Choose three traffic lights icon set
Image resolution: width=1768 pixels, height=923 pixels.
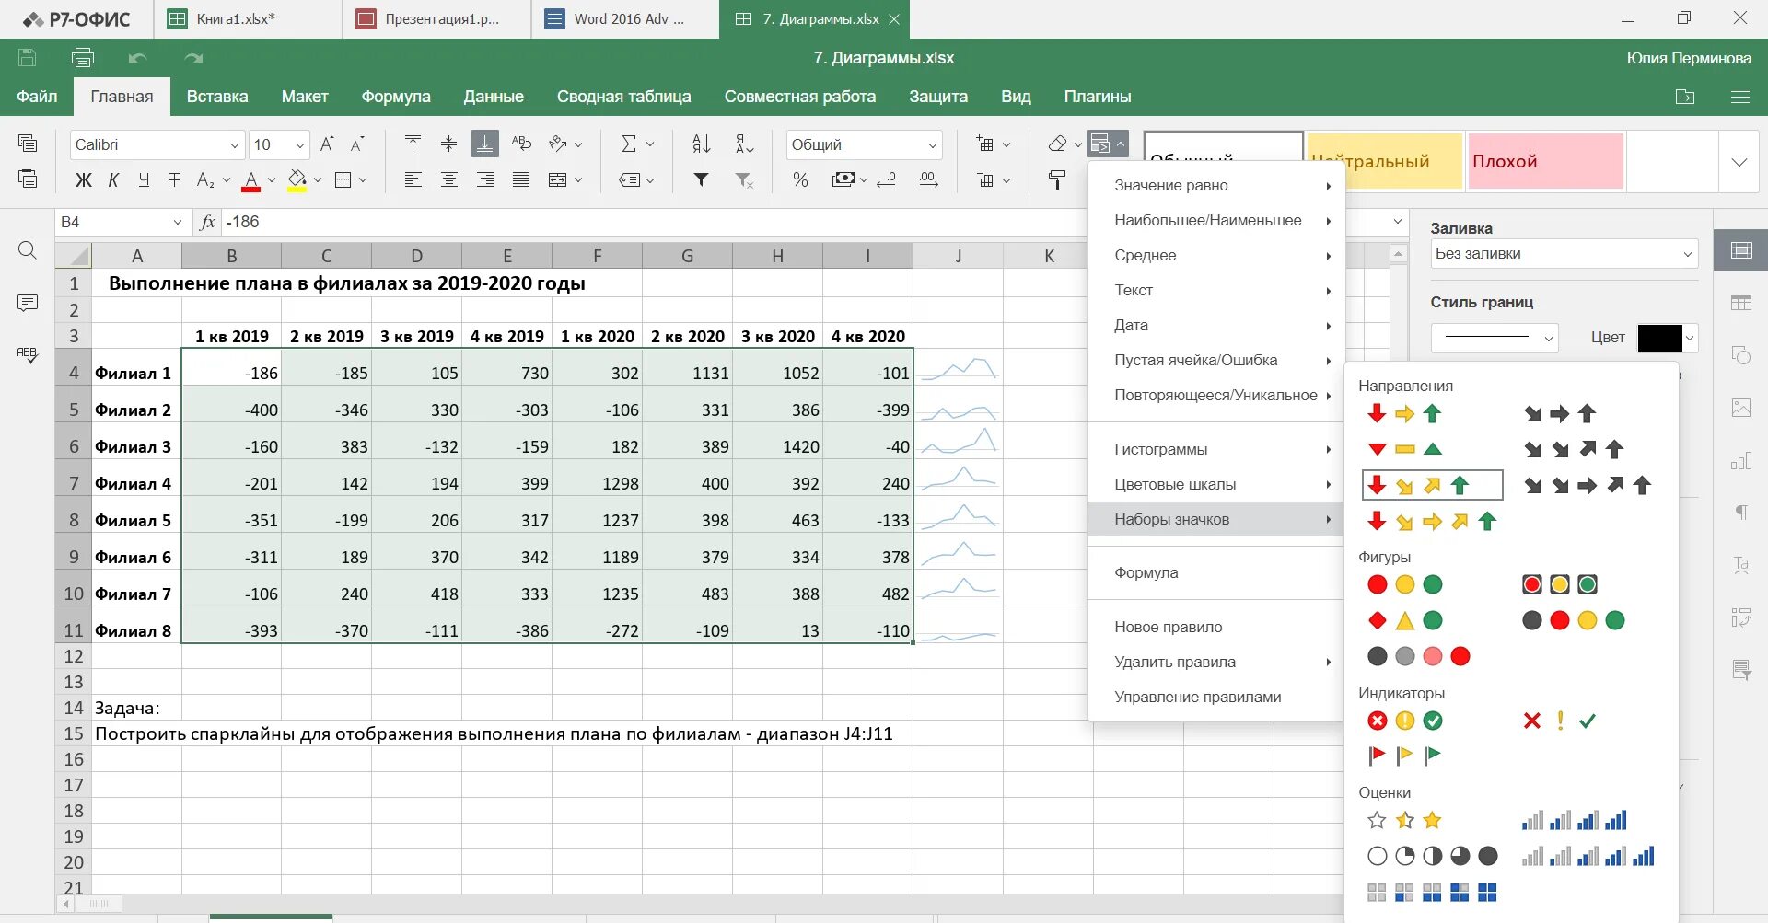(1560, 584)
